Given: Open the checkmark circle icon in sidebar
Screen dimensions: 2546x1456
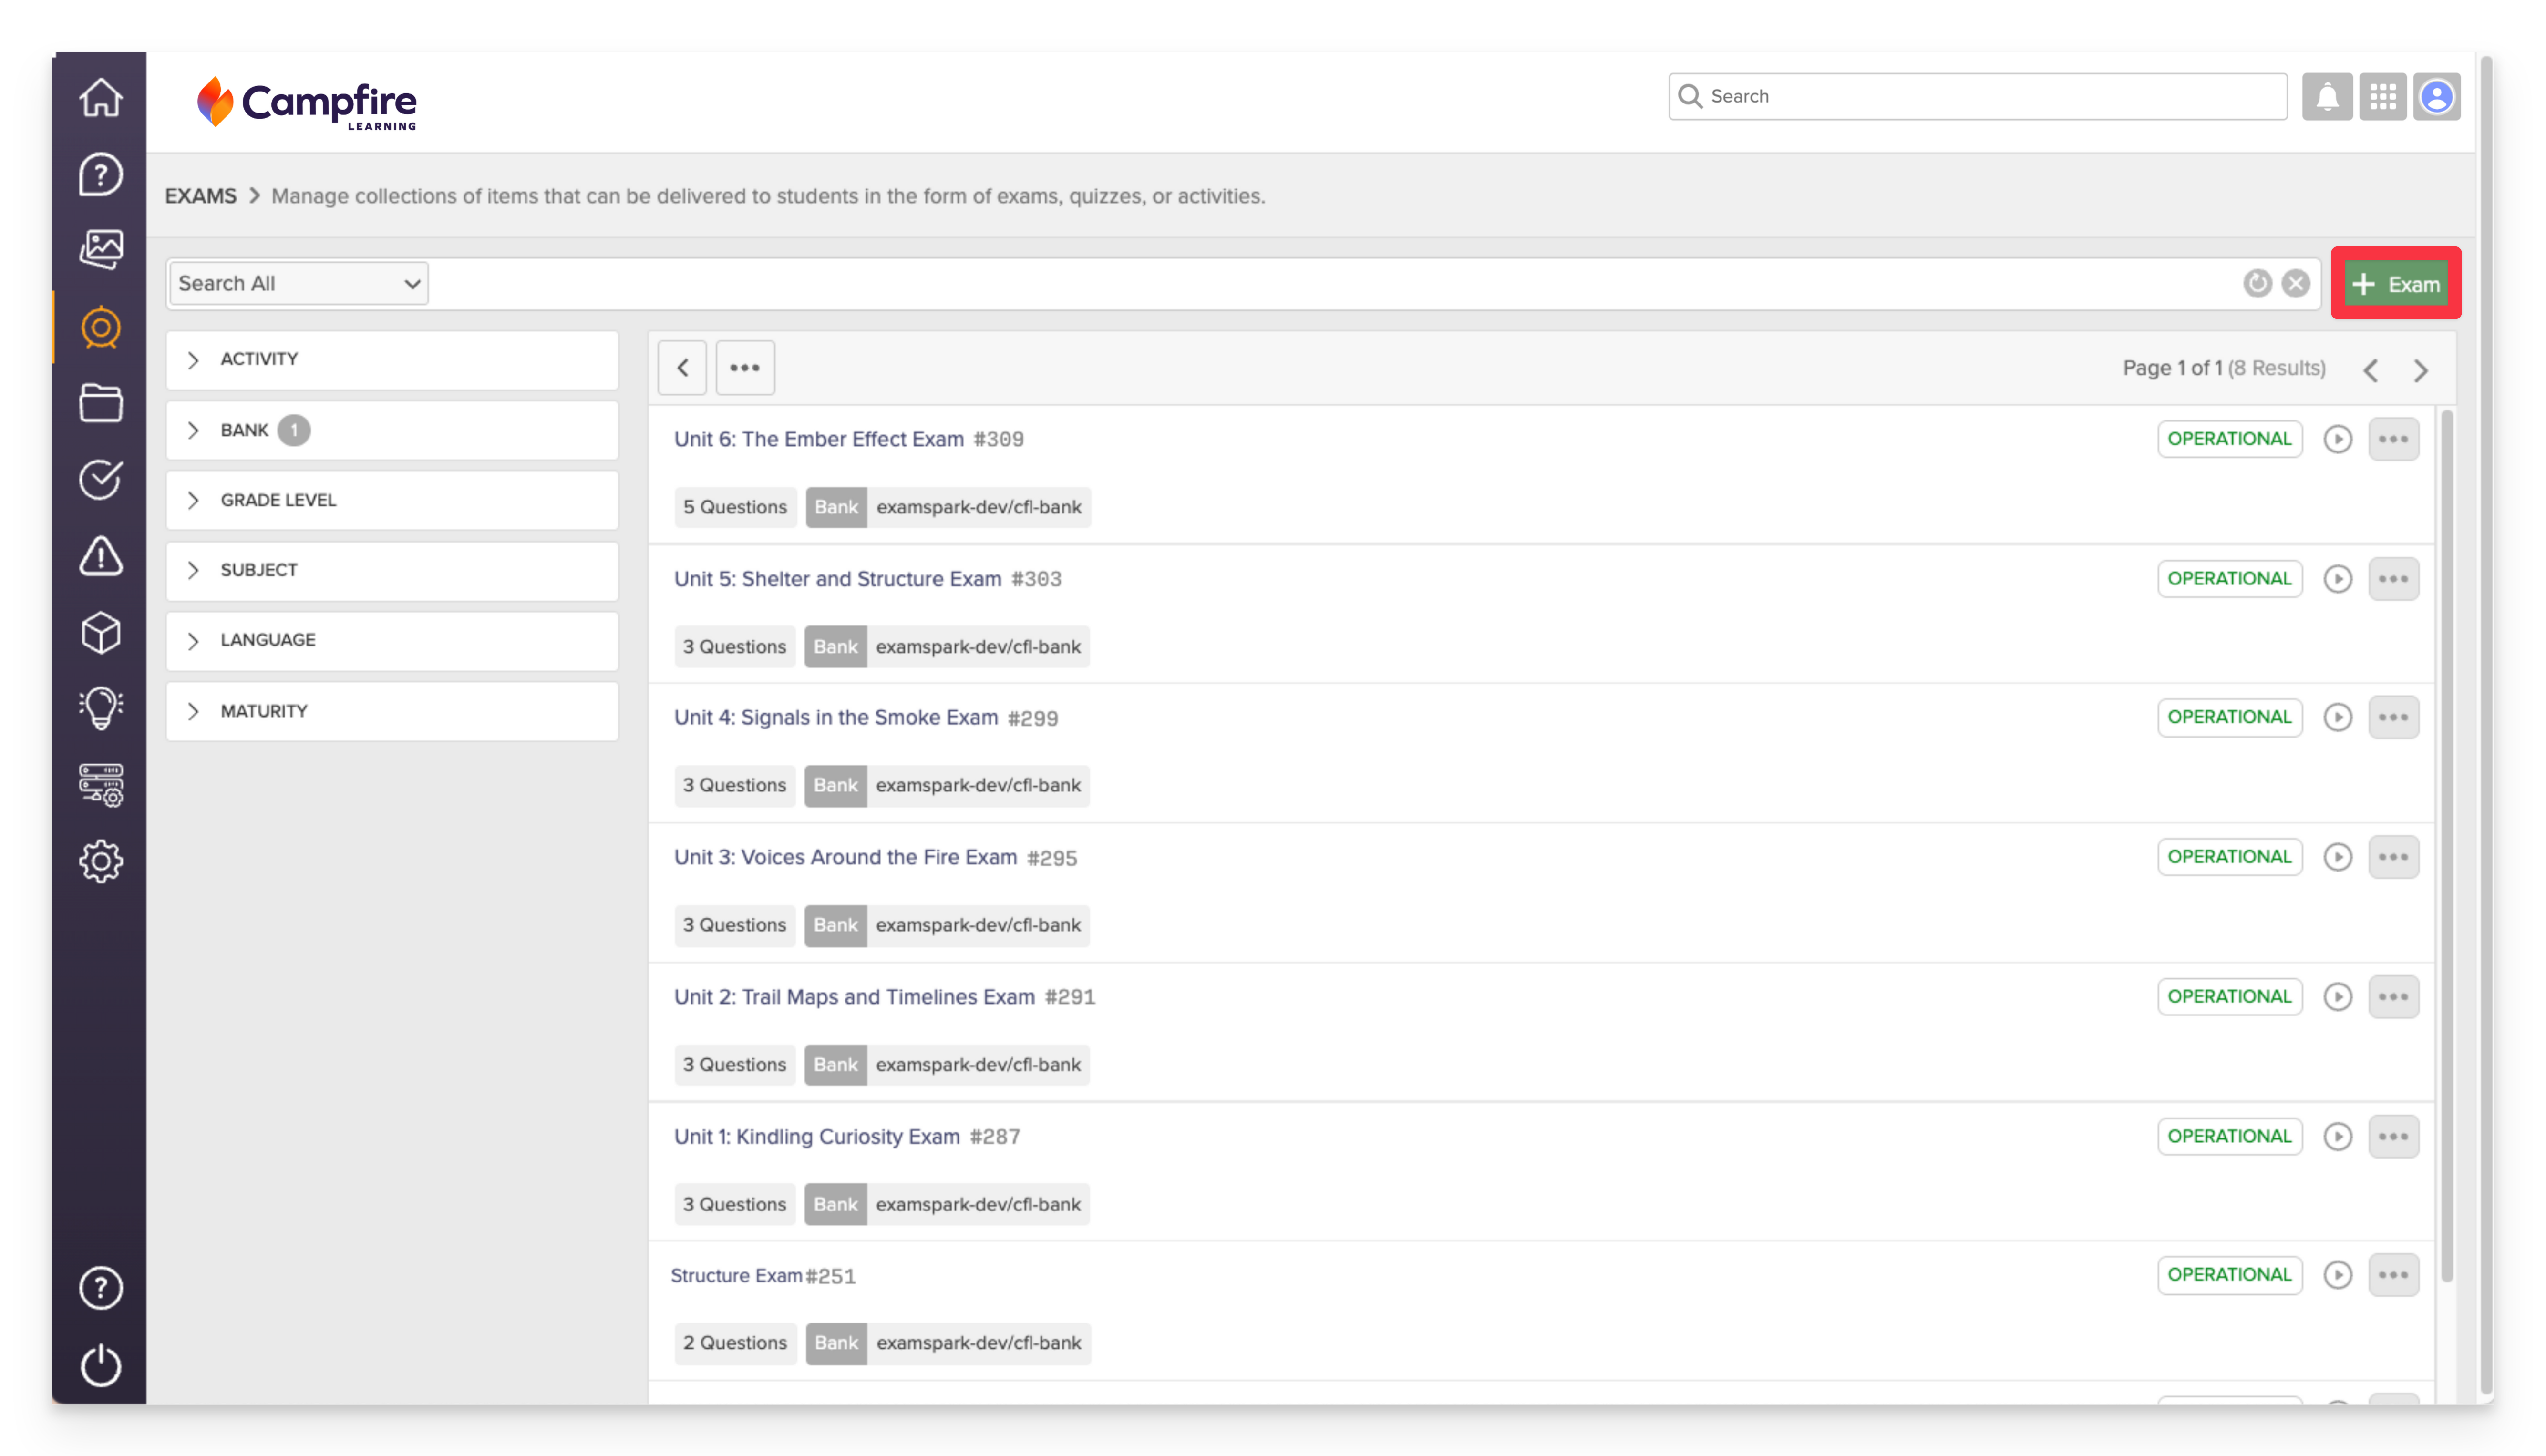Looking at the screenshot, I should point(100,480).
